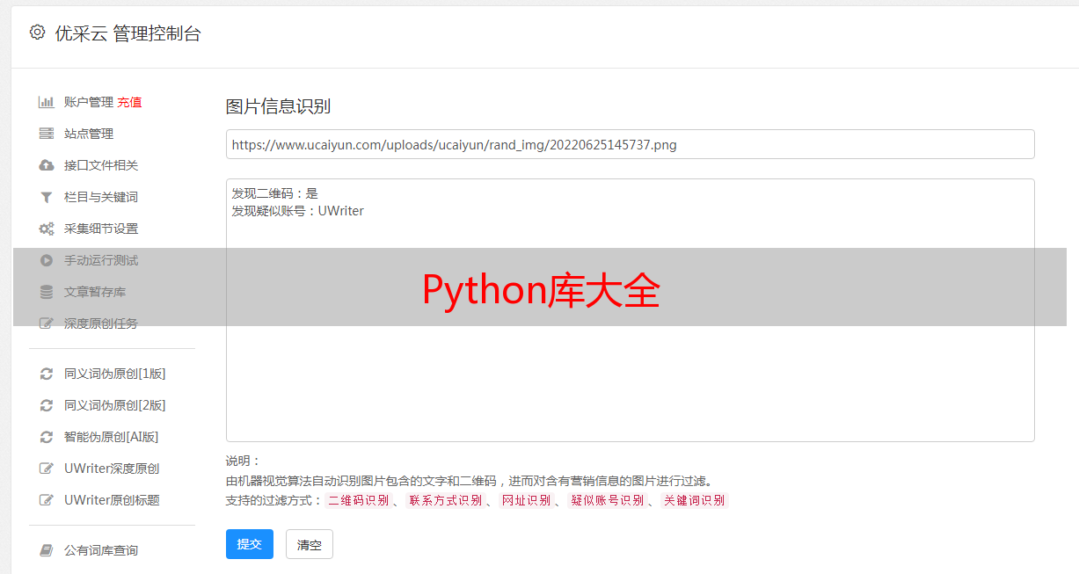Image resolution: width=1079 pixels, height=574 pixels.
Task: Click the refresh icon beside 智能伪原创[AI版]
Action: (x=47, y=437)
